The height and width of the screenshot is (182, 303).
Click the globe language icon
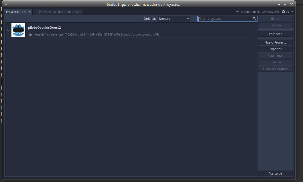(x=283, y=12)
